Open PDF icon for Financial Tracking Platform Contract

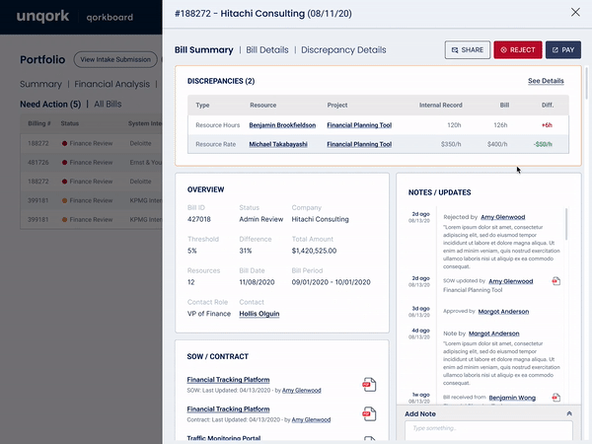click(x=369, y=413)
